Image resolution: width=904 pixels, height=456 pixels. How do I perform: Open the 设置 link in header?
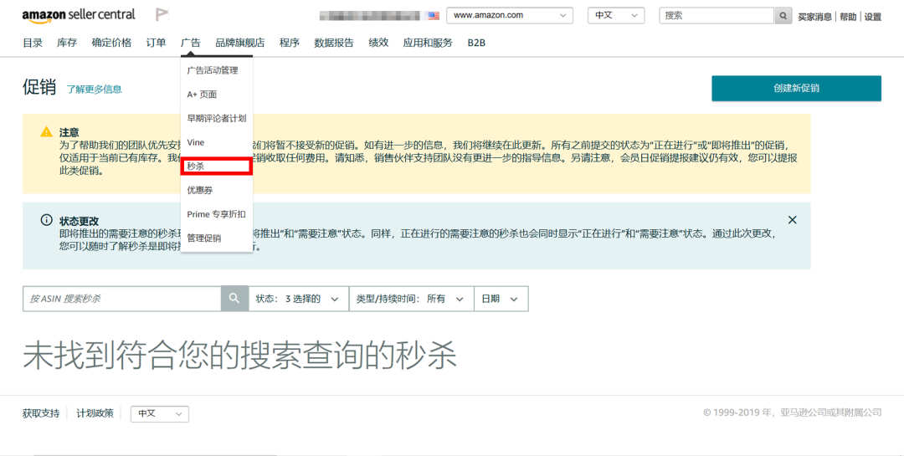point(873,17)
